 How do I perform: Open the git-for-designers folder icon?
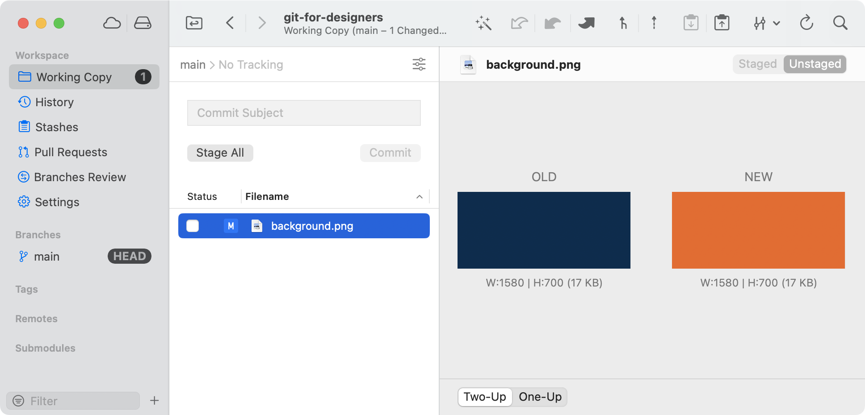193,22
